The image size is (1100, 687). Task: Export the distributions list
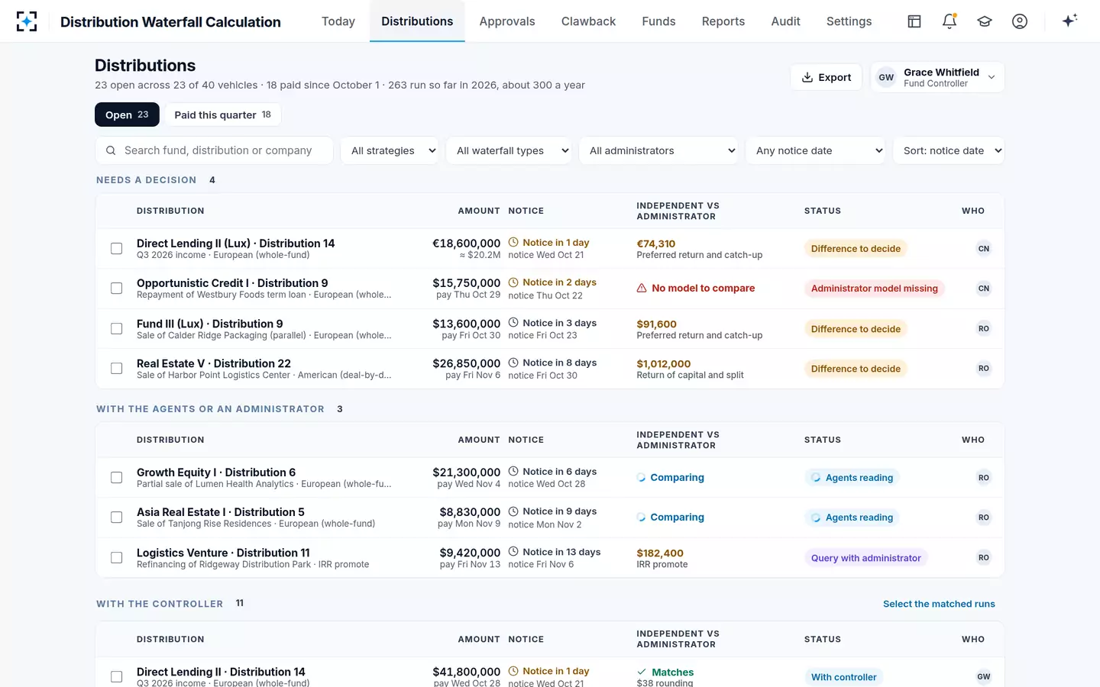[827, 77]
